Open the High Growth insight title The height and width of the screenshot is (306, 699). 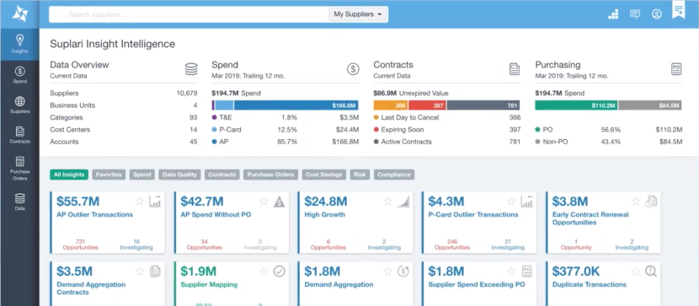point(325,214)
